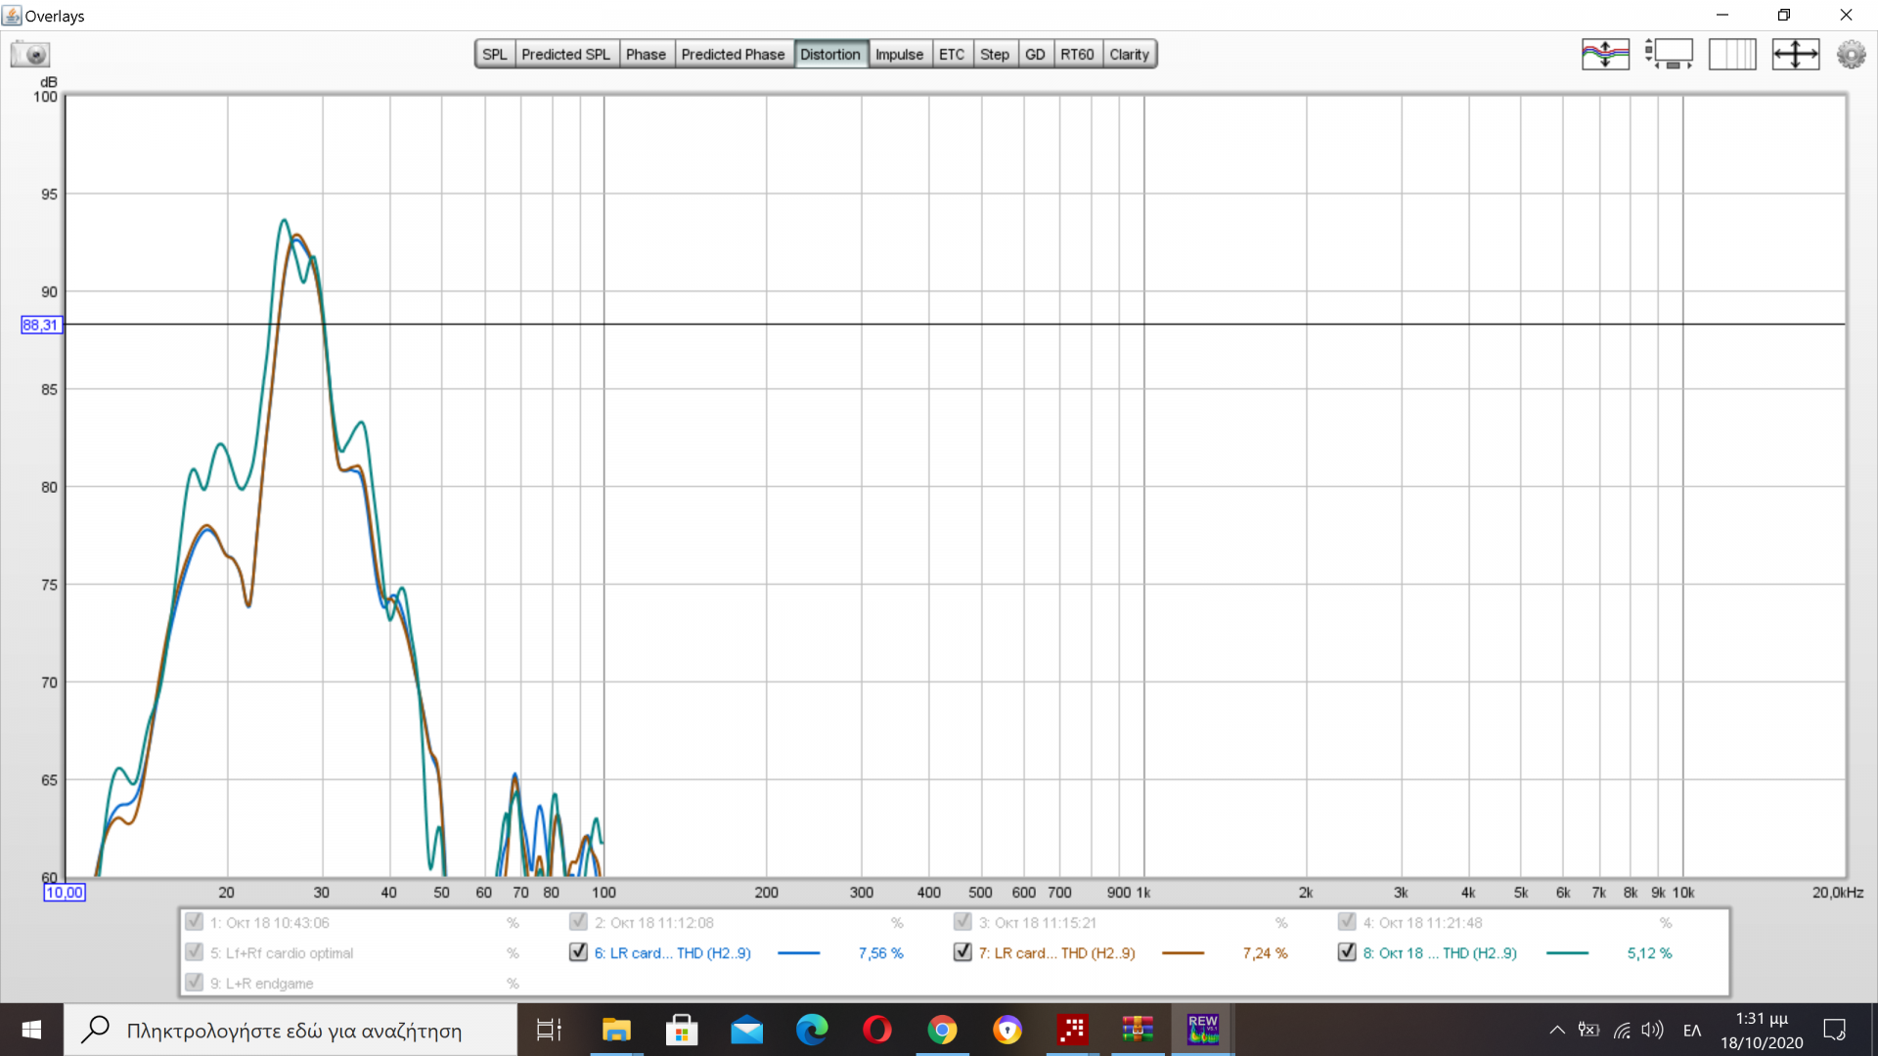
Task: Expand the system tray hidden icons chevron
Action: tap(1556, 1030)
